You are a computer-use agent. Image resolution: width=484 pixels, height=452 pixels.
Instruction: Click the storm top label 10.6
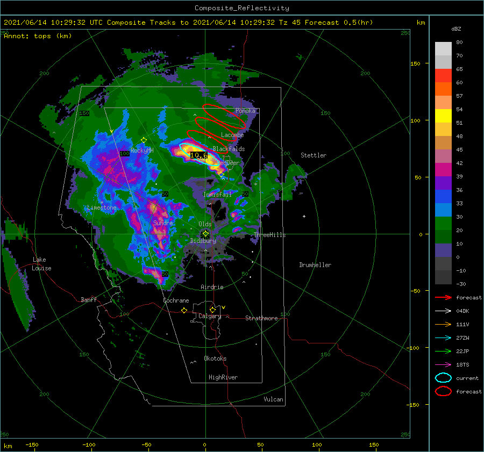(198, 155)
